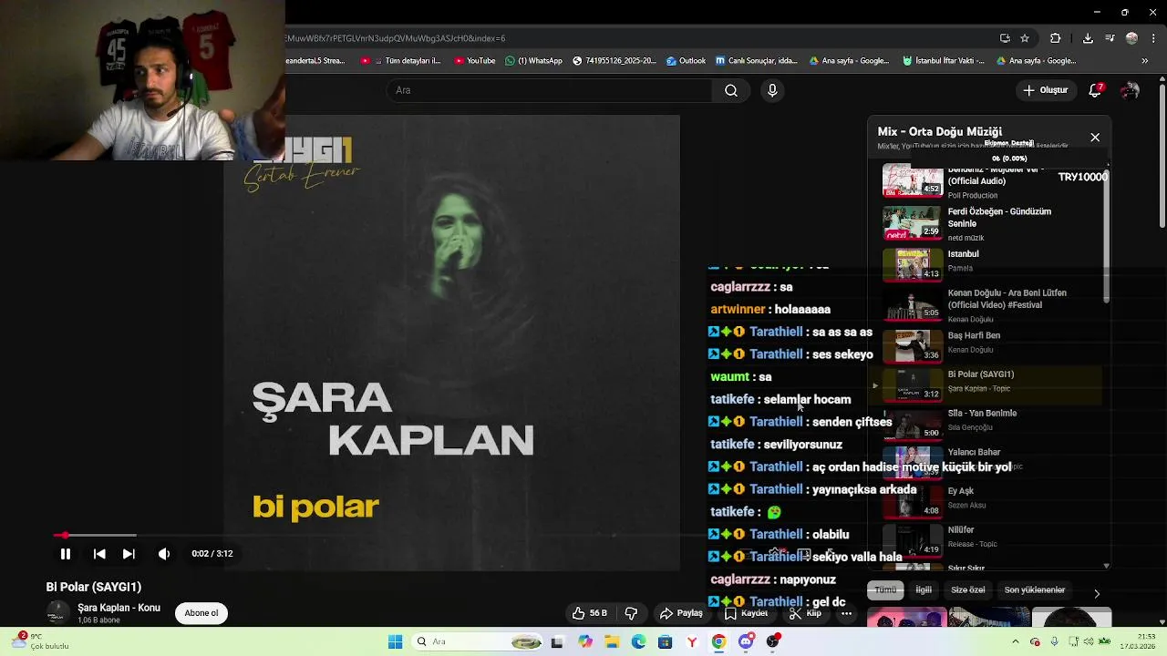
Task: Open Copilot from taskbar
Action: coord(585,642)
